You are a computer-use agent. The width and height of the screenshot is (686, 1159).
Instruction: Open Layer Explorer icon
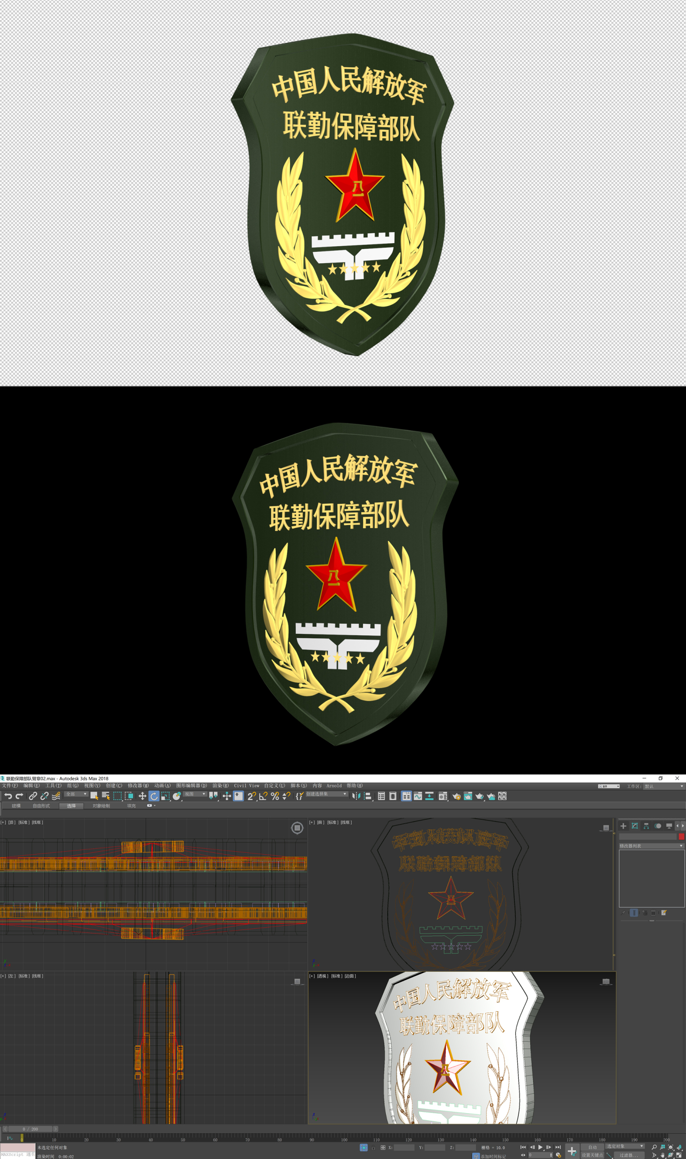393,796
